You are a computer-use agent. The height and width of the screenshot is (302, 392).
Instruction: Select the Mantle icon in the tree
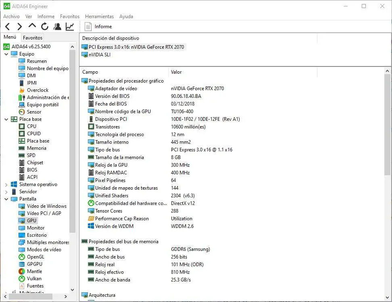click(22, 271)
